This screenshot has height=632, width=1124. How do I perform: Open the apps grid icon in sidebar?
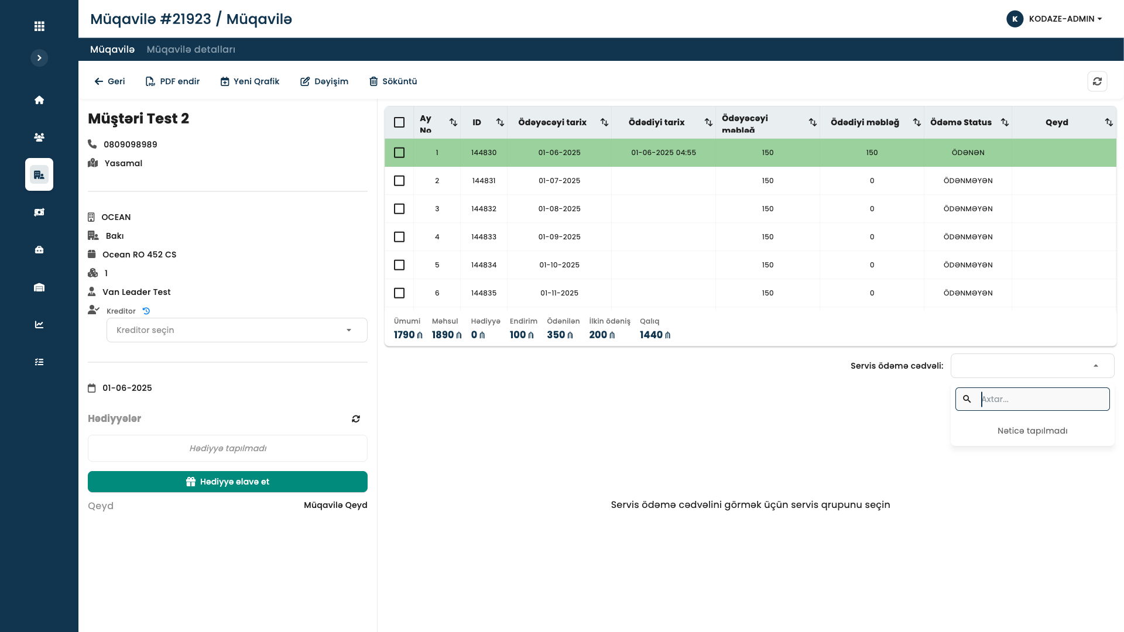click(39, 26)
